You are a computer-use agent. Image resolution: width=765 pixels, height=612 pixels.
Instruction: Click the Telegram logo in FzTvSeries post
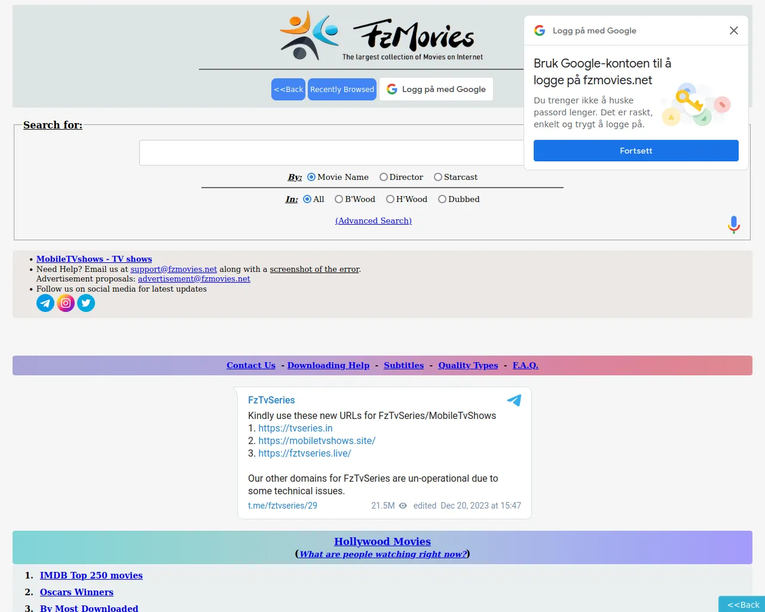pyautogui.click(x=514, y=400)
